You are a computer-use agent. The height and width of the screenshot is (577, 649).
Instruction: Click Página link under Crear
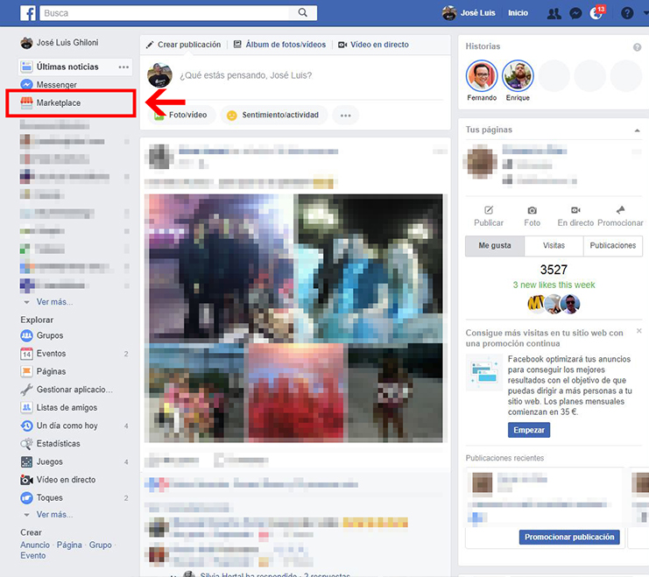69,545
